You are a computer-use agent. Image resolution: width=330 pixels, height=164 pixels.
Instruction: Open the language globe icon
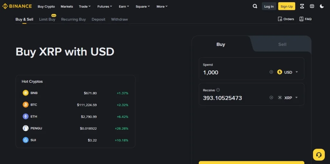coord(312,6)
